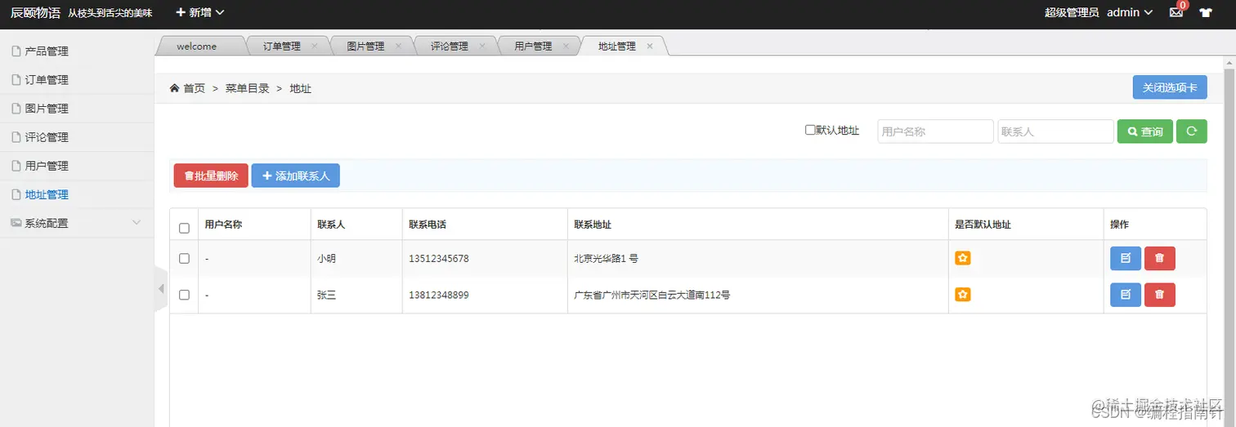1236x427 pixels.
Task: Click default address star for 张三
Action: coord(963,295)
